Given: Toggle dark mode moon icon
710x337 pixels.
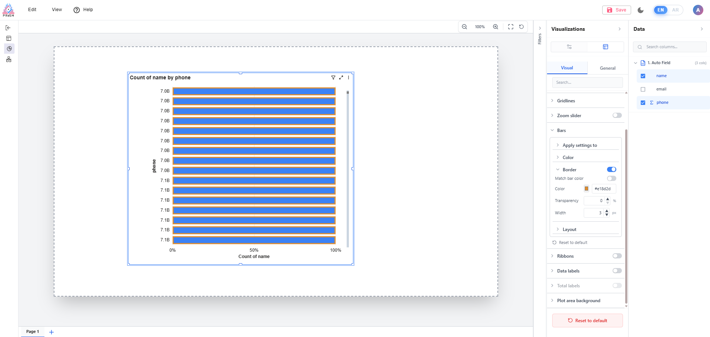Looking at the screenshot, I should point(640,10).
